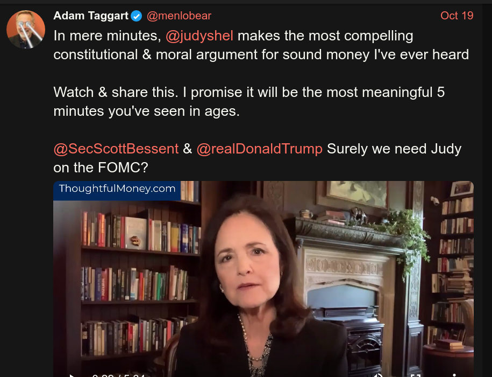The image size is (492, 377).
Task: Open the Adam Taggart display name
Action: coord(91,16)
